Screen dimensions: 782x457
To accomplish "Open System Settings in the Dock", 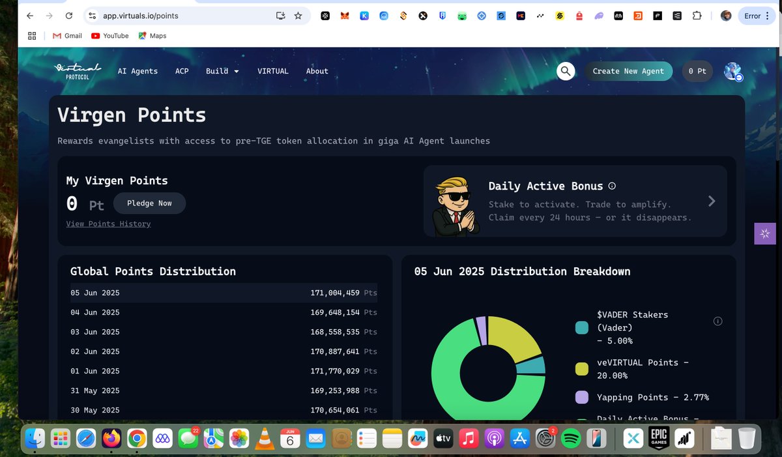I will 545,439.
